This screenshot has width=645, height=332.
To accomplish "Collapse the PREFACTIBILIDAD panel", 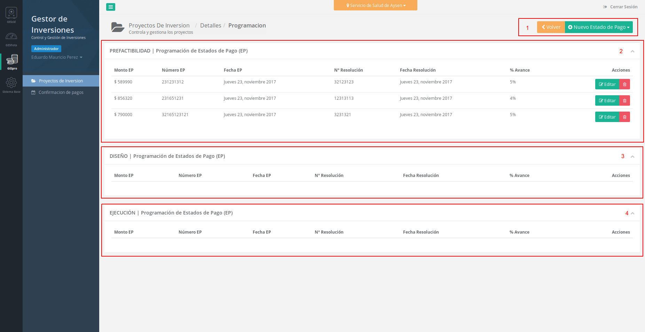I will [632, 51].
